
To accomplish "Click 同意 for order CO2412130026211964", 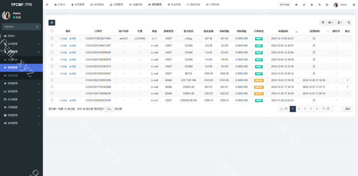I will tap(73, 38).
